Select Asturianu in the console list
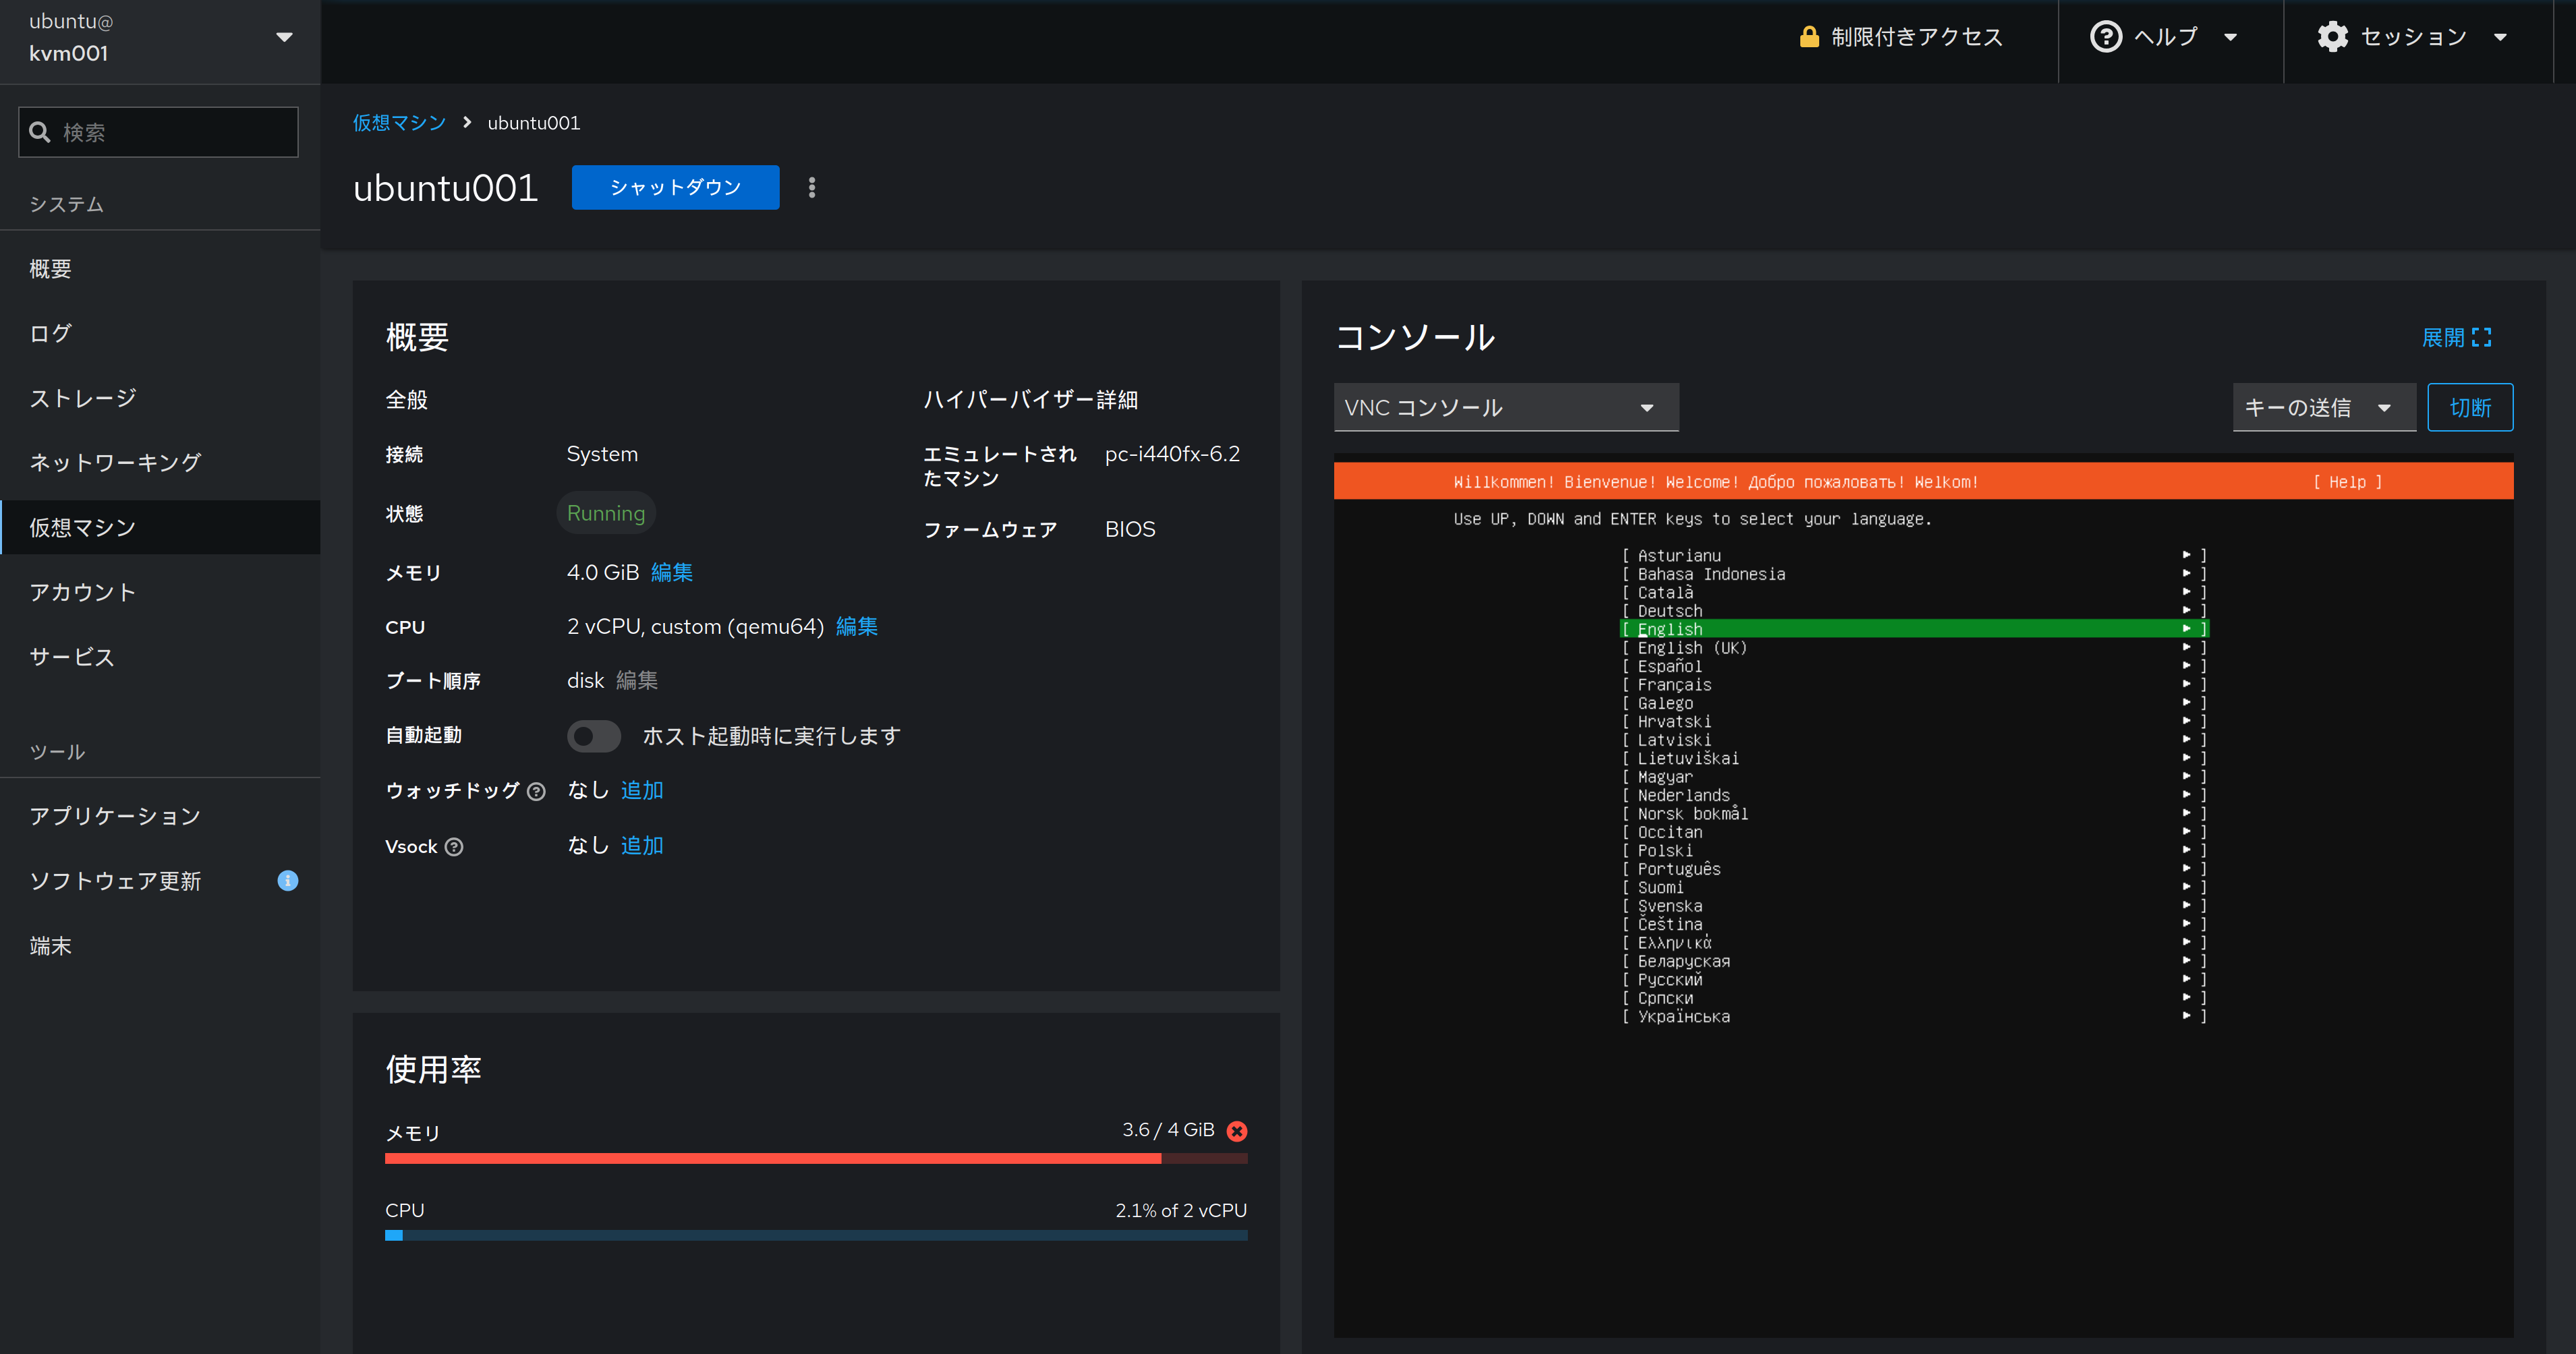Viewport: 2576px width, 1354px height. coord(1914,556)
